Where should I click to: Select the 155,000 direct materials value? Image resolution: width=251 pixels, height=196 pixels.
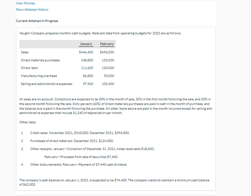point(108,60)
